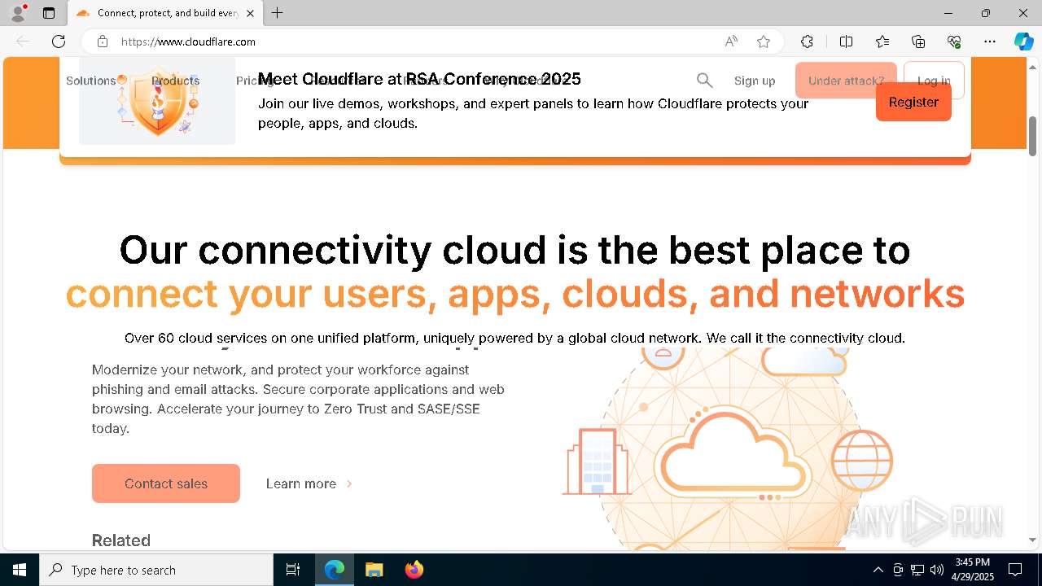Click the Register button for RSA Conference
Viewport: 1042px width, 586px height.
pos(913,102)
